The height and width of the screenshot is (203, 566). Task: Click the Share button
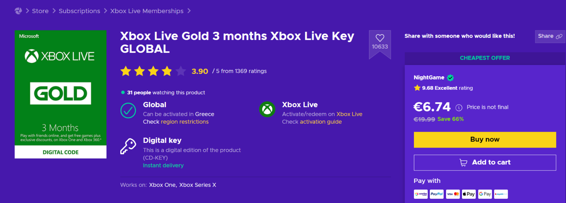click(x=550, y=36)
